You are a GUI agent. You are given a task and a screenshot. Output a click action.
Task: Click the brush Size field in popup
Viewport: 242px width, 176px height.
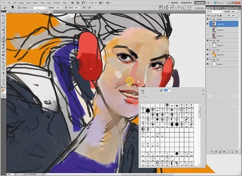(167, 91)
